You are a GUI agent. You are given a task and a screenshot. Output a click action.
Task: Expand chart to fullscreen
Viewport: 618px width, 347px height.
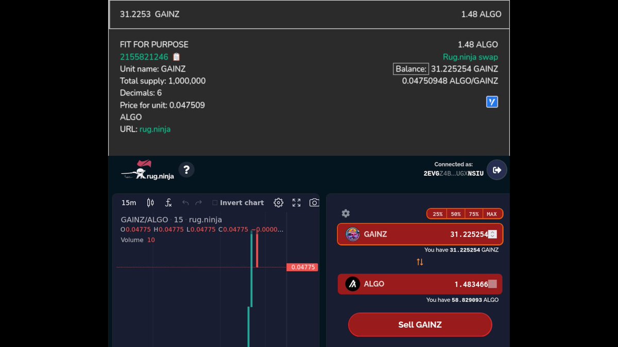point(296,203)
